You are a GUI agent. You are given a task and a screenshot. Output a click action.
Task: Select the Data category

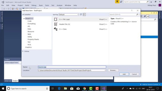coord(29,29)
